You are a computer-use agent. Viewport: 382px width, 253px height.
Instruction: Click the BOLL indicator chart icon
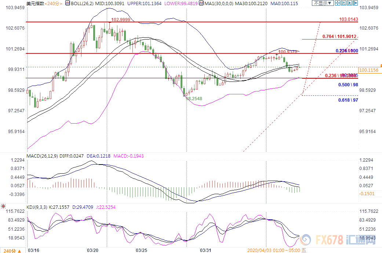(x=68, y=3)
